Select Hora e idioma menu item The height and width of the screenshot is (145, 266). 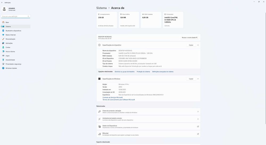[10, 51]
